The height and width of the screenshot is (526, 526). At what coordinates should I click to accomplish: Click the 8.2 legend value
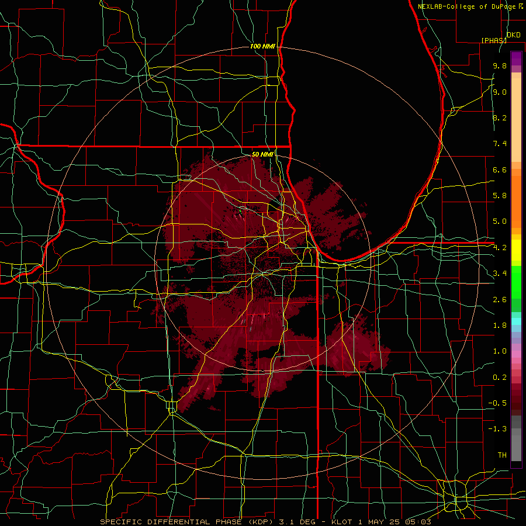[x=500, y=117]
